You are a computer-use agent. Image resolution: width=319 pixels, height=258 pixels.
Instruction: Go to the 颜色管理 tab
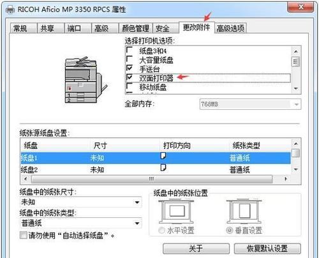coord(136,28)
